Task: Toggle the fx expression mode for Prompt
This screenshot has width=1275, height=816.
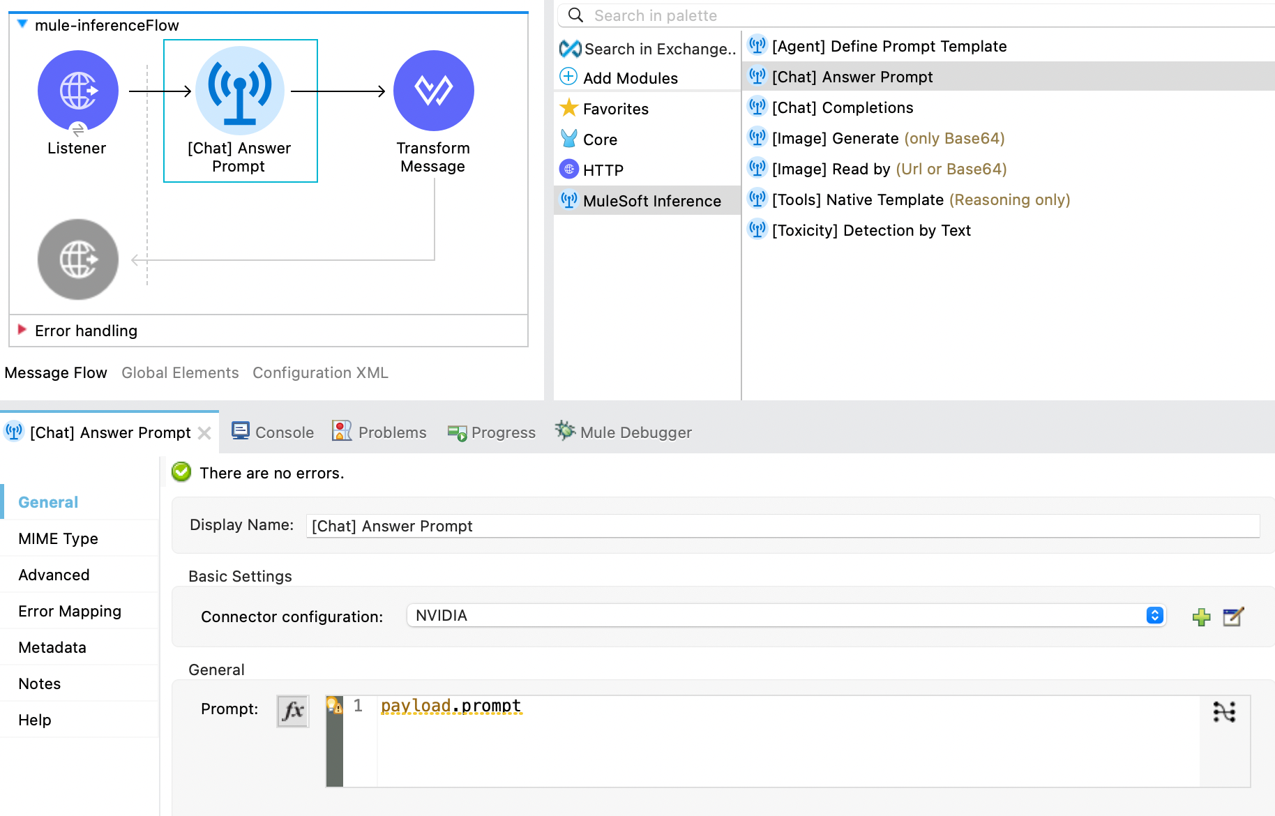Action: [293, 711]
